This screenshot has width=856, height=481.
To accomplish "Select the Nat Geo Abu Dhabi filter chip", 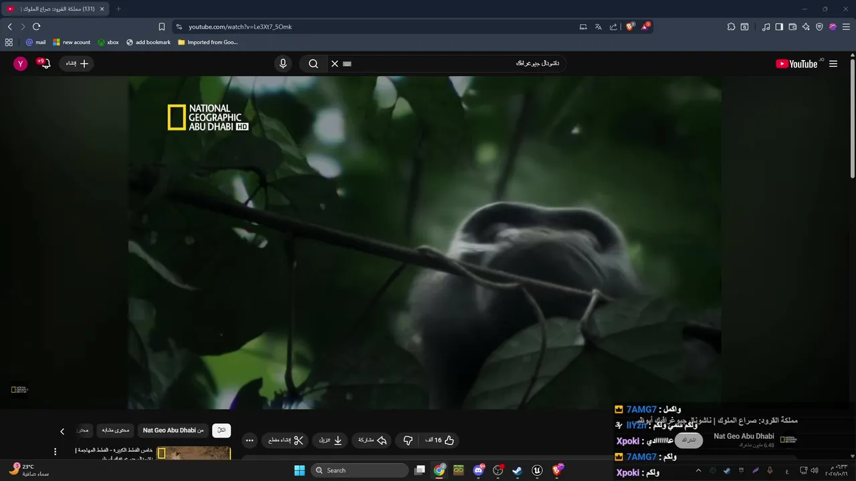I will 173,430.
